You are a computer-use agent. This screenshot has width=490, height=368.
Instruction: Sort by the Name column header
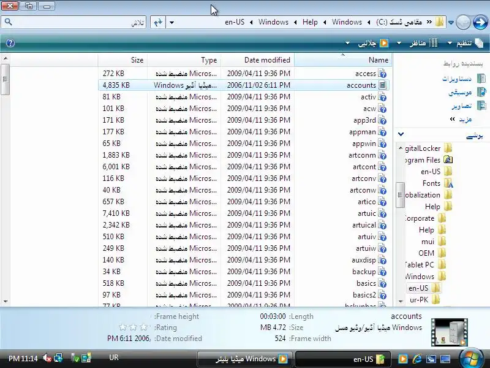tap(343, 59)
